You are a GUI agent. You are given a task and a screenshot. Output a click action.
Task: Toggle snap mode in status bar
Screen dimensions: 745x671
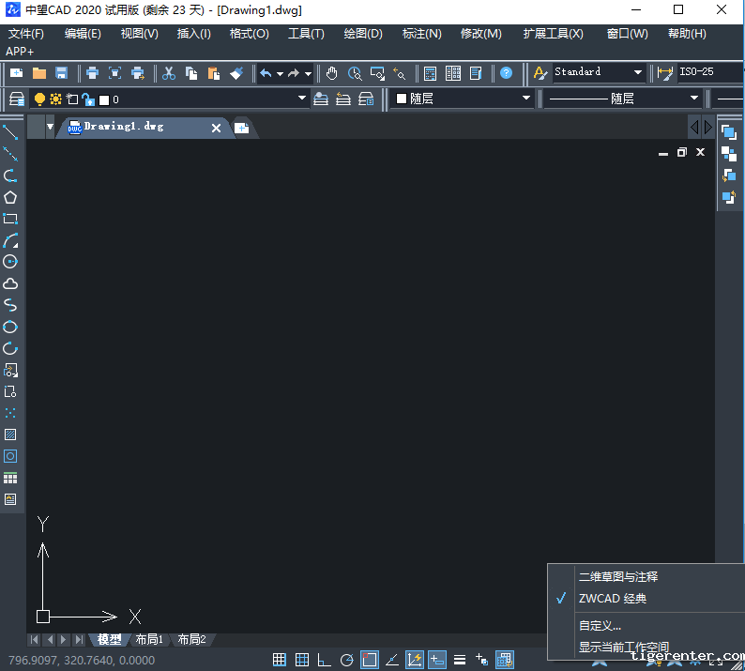click(x=280, y=660)
